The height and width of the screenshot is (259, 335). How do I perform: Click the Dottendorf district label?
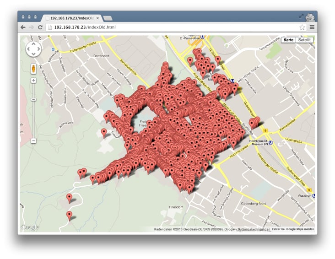click(101, 56)
